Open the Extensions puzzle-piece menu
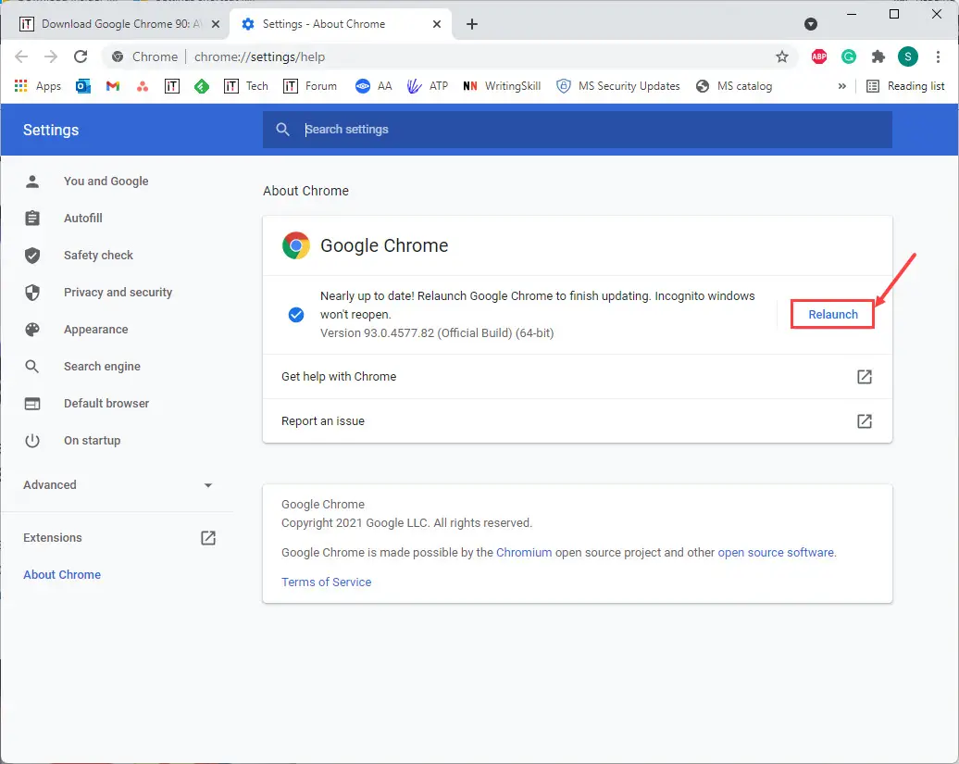The image size is (959, 764). coord(878,56)
